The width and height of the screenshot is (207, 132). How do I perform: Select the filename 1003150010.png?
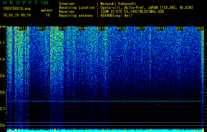tap(17, 9)
